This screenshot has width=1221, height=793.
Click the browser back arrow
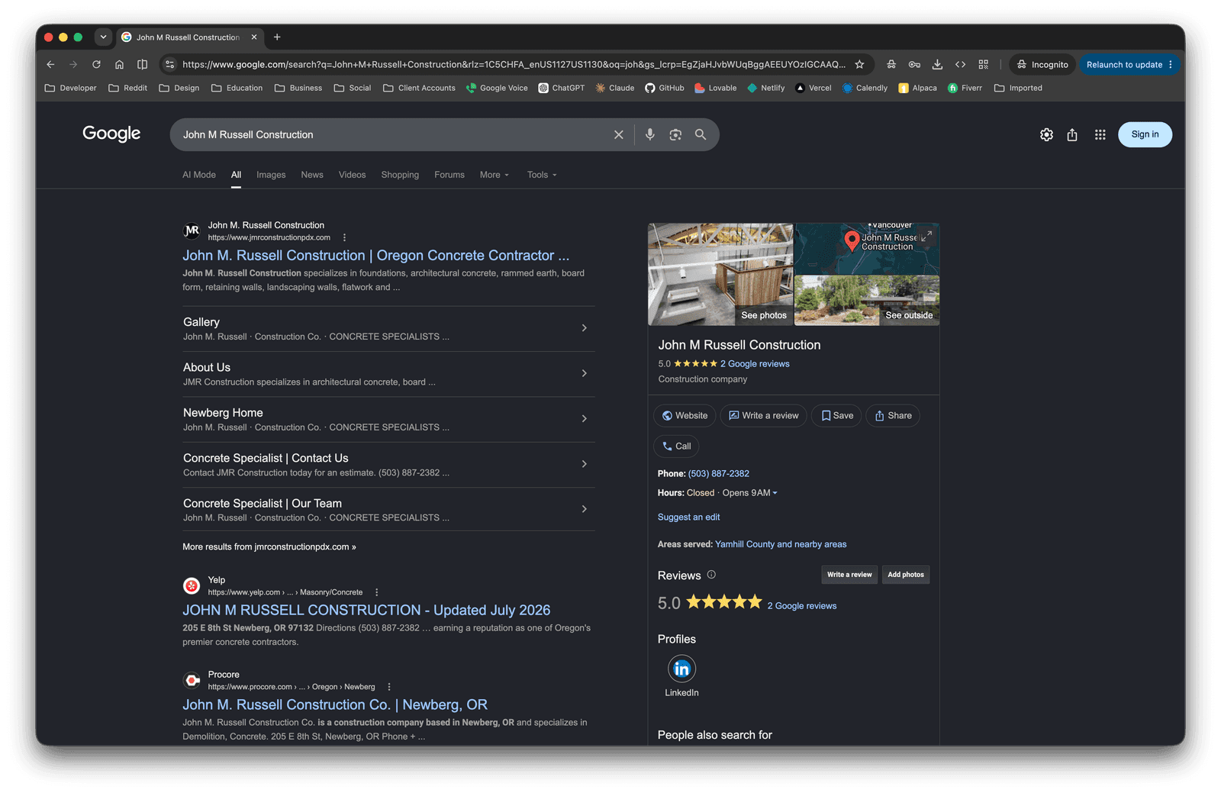coord(50,65)
